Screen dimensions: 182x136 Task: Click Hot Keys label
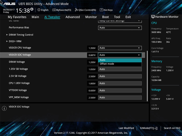click(x=108, y=10)
